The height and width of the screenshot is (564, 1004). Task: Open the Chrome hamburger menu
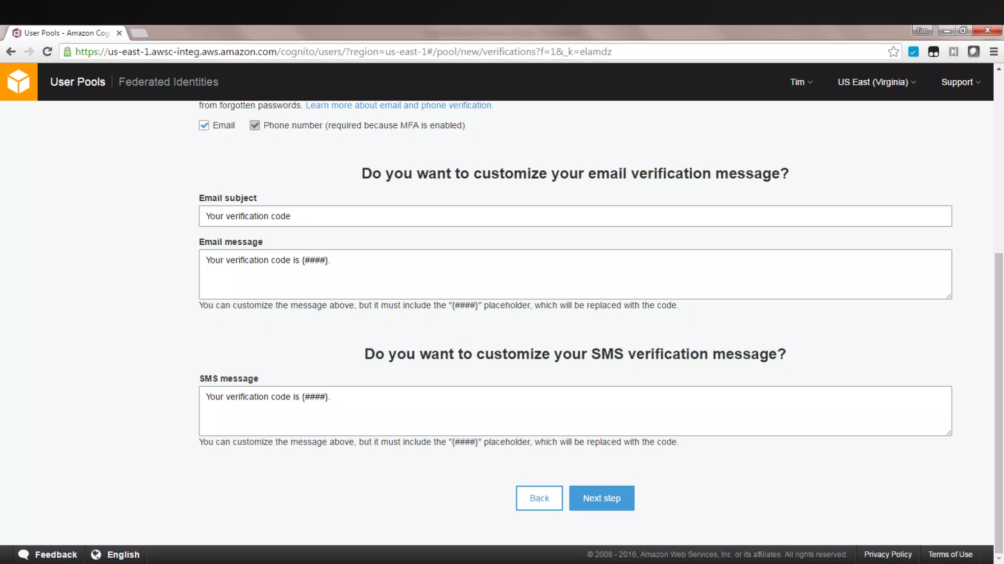pyautogui.click(x=994, y=51)
